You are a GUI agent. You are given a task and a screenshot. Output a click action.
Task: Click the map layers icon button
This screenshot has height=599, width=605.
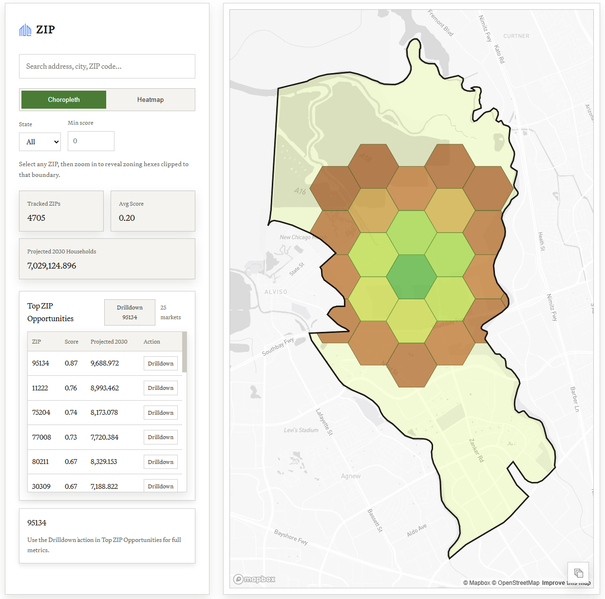click(578, 573)
